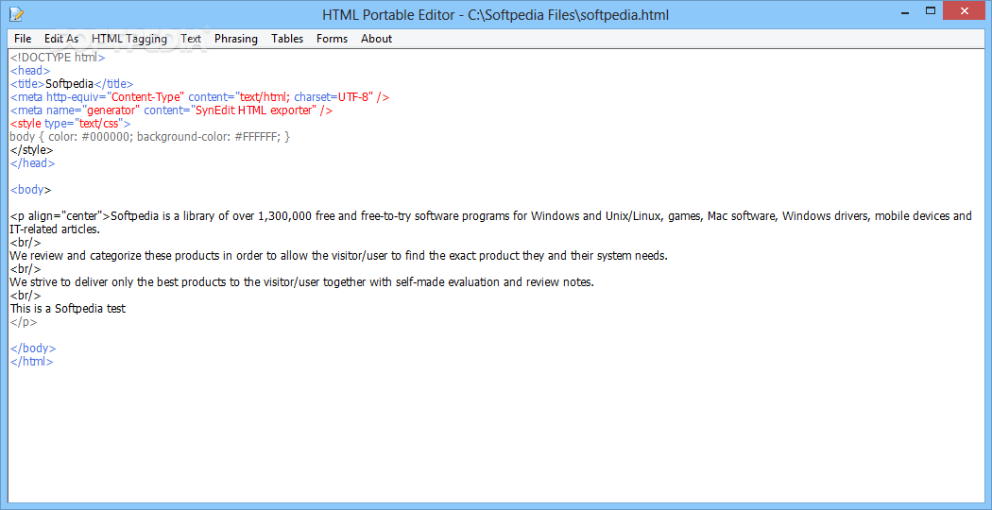This screenshot has height=510, width=992.
Task: Place cursor on the <!DOCTYPE html> line
Action: 58,57
